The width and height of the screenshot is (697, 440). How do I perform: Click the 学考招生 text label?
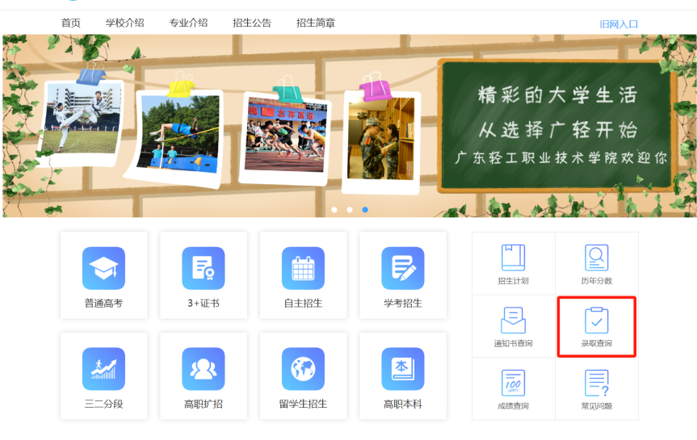coord(403,303)
